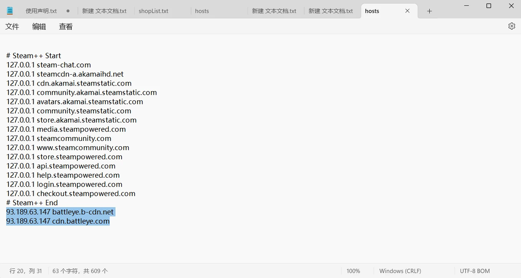Switch to the inactive hosts tab
521x278 pixels.
pos(202,11)
